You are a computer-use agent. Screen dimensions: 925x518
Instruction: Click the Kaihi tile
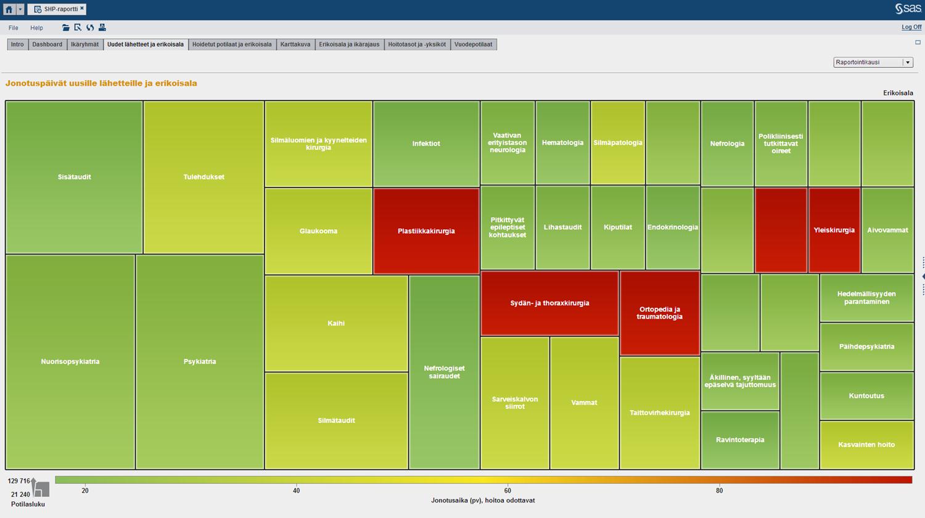pyautogui.click(x=336, y=323)
